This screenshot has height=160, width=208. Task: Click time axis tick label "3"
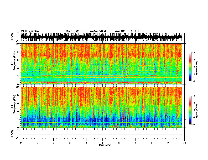(70, 143)
